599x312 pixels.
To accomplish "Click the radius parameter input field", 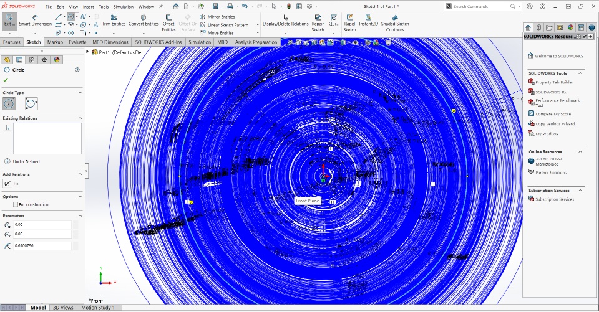I will click(42, 246).
